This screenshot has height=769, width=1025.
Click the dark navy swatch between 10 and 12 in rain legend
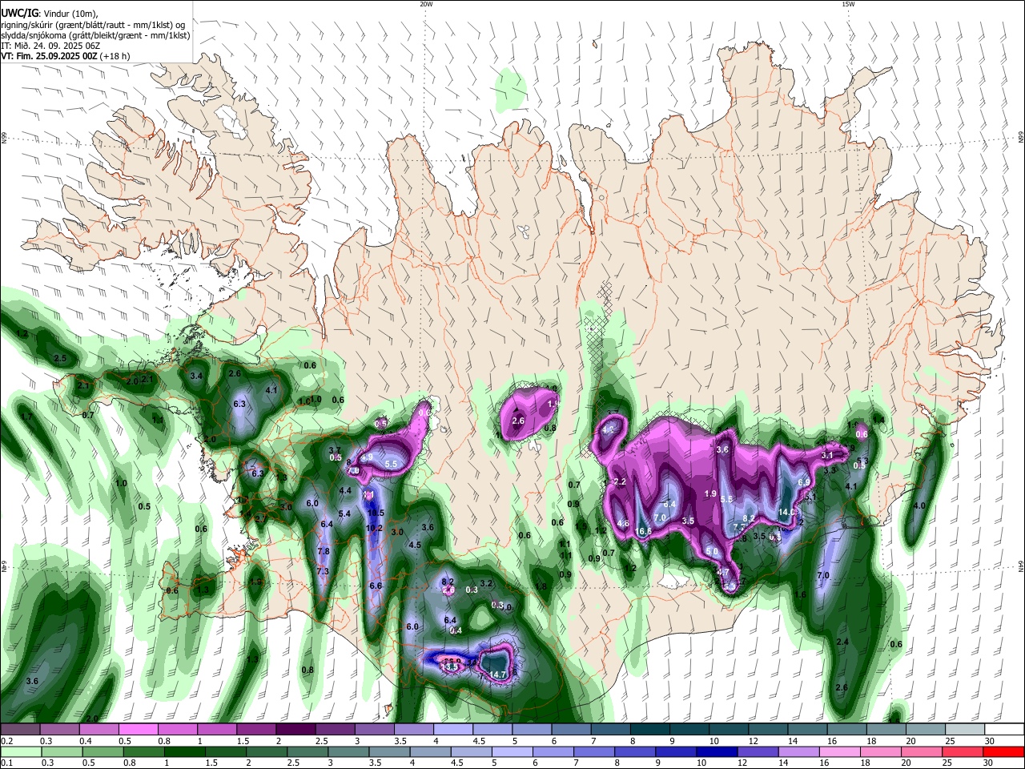[x=715, y=751]
